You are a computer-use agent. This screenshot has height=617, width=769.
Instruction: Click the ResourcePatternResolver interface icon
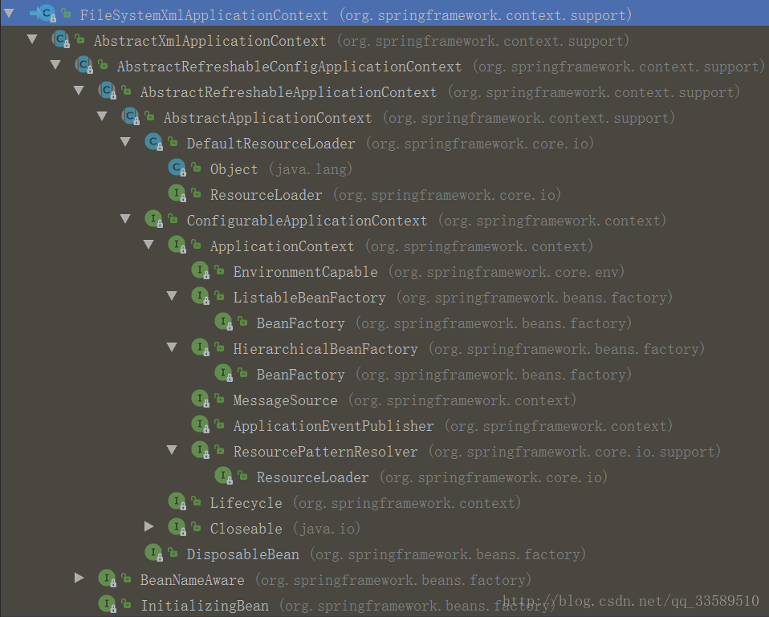click(x=201, y=450)
